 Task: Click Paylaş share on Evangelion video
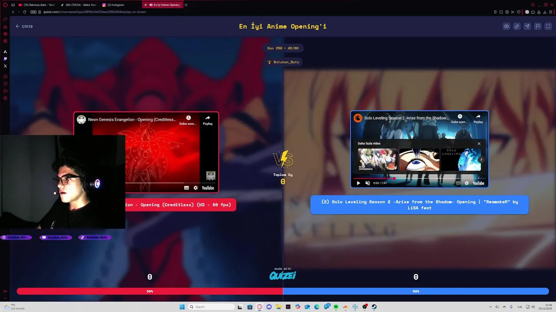[x=208, y=120]
